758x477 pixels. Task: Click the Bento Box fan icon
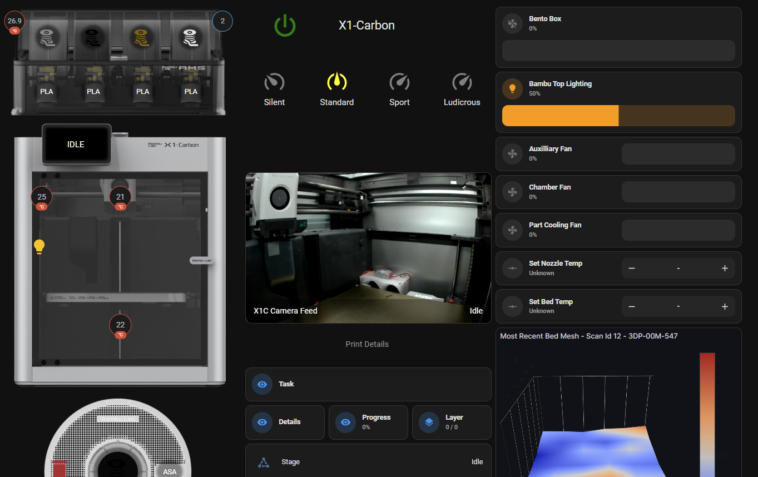click(x=512, y=23)
